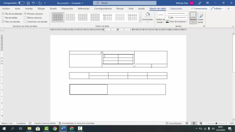
Task: Click Español (América latina) language
Action: pyautogui.click(x=45, y=123)
